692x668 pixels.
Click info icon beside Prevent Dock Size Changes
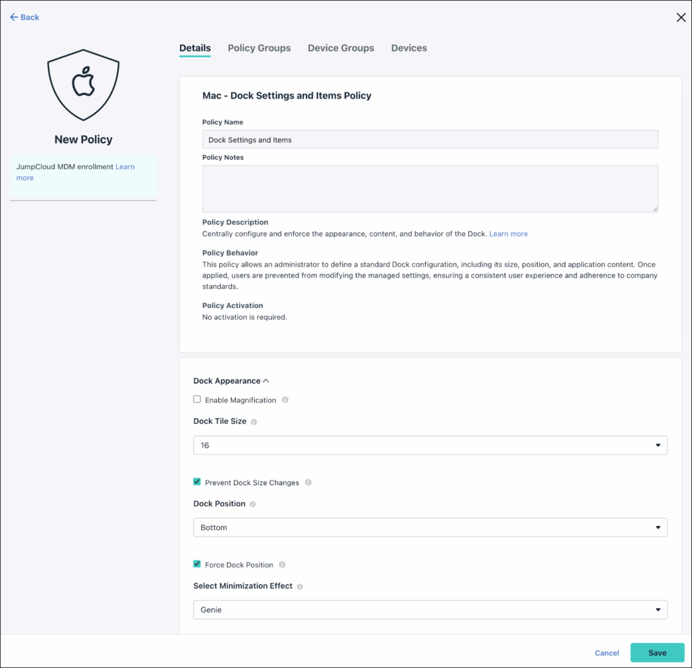point(308,483)
